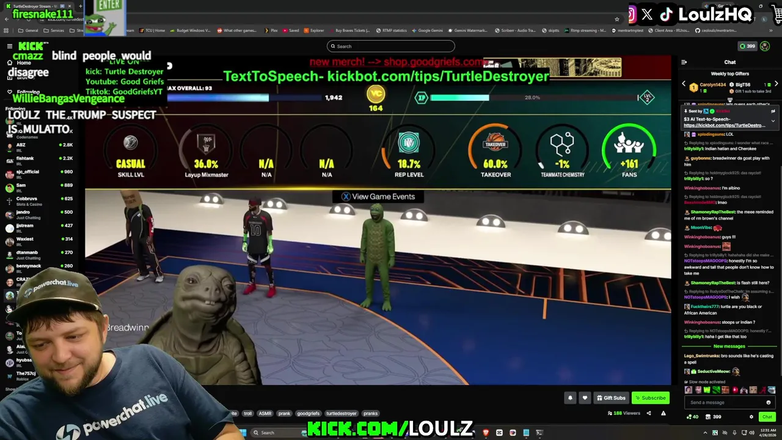Unpin the pinned chat message icon
The image size is (782, 440).
(x=773, y=111)
